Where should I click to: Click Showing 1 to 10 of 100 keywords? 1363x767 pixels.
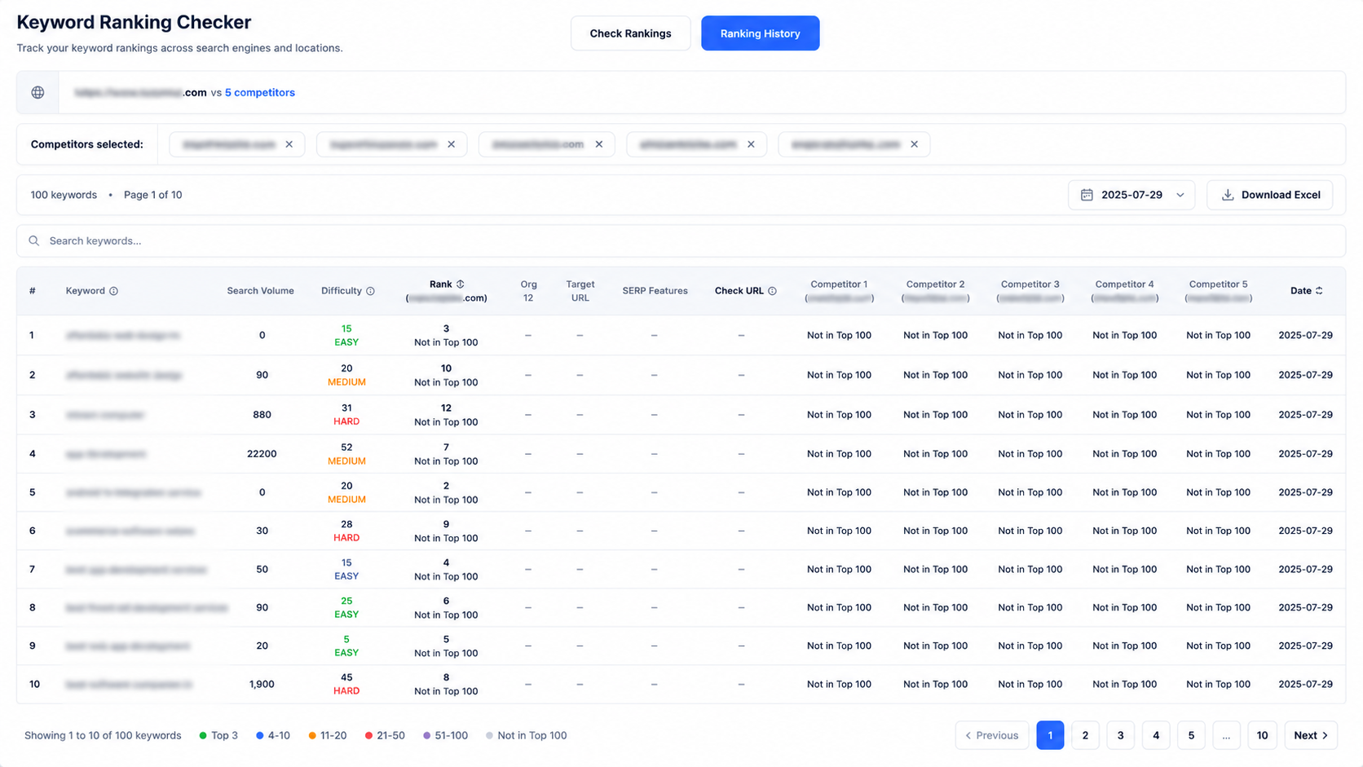click(103, 736)
